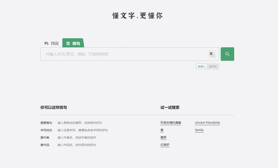Click the 你可以这样找句 heading
The height and width of the screenshot is (168, 278).
tap(54, 108)
